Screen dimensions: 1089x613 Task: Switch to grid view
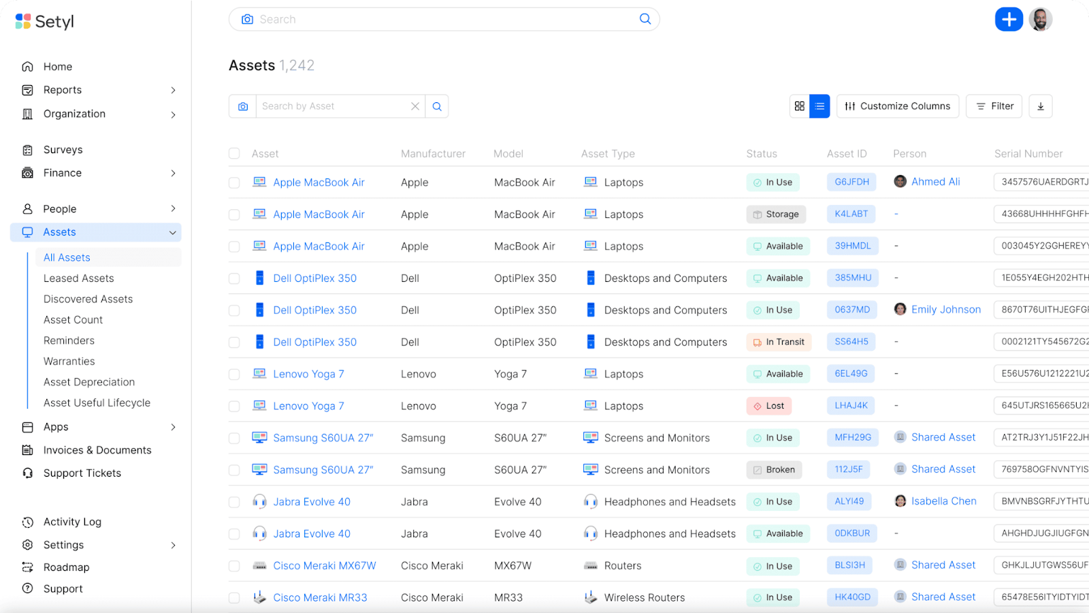click(x=800, y=106)
